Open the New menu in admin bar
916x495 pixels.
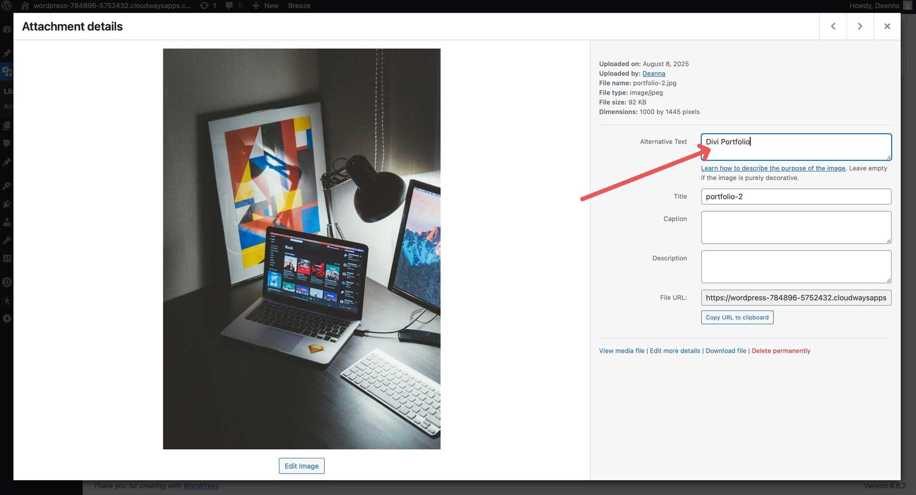pos(266,6)
